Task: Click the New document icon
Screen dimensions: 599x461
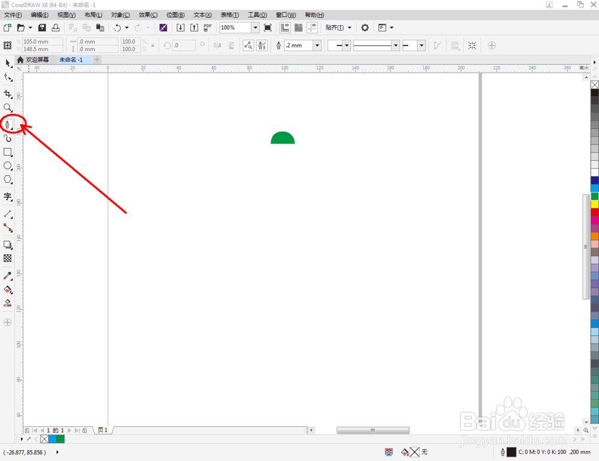Action: pyautogui.click(x=7, y=28)
